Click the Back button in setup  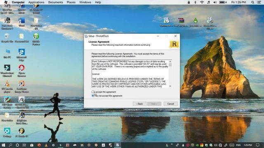coord(139,104)
